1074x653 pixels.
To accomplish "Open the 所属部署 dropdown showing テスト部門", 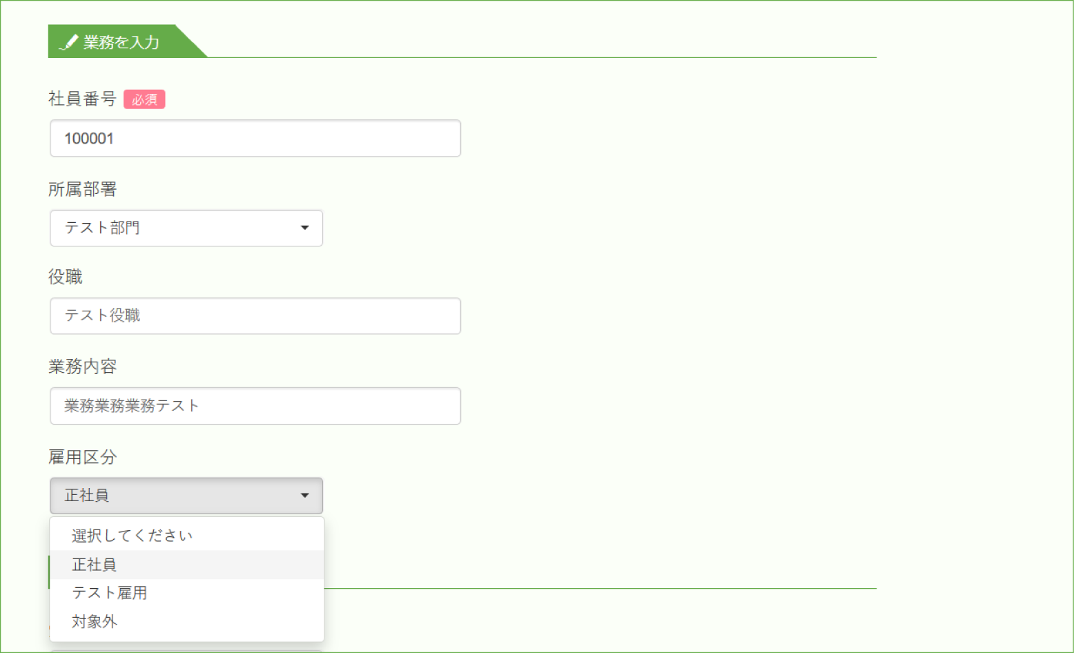I will click(186, 228).
